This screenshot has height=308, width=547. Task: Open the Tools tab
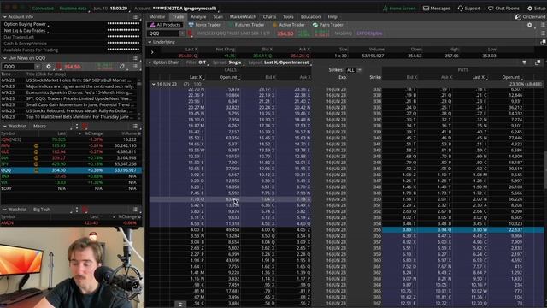(x=288, y=17)
